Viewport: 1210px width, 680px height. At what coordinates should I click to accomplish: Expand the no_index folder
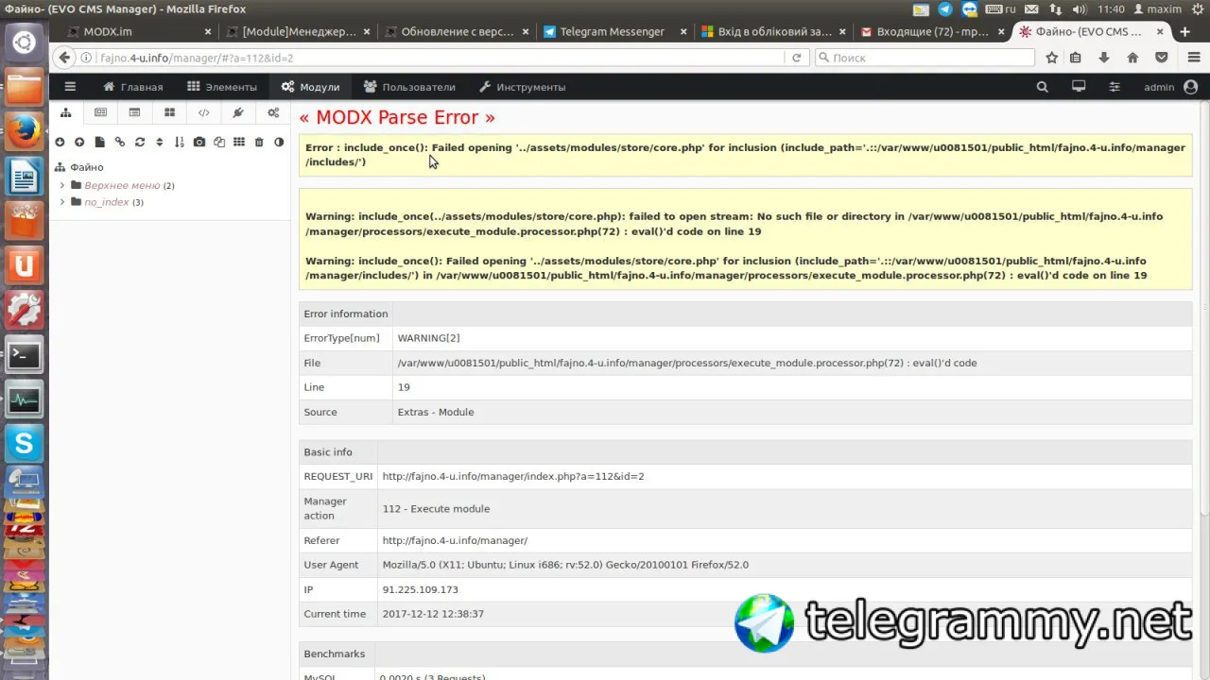(62, 202)
